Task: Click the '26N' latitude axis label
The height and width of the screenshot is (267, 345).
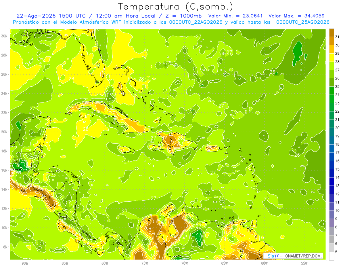Action: click(x=5, y=74)
